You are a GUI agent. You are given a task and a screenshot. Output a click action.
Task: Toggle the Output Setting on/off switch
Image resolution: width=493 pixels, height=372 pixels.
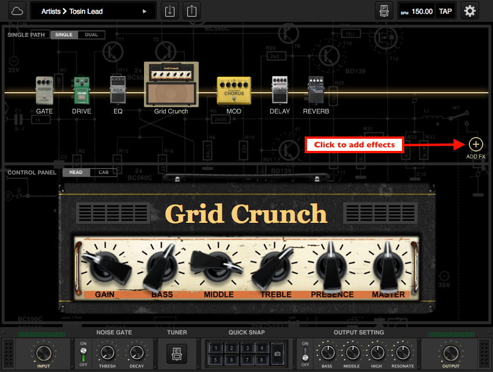coord(305,353)
